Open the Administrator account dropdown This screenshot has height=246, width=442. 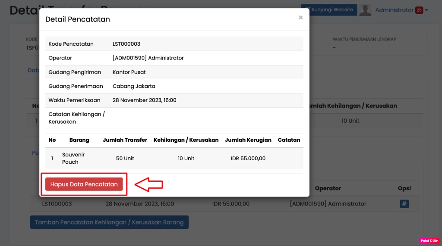[402, 10]
